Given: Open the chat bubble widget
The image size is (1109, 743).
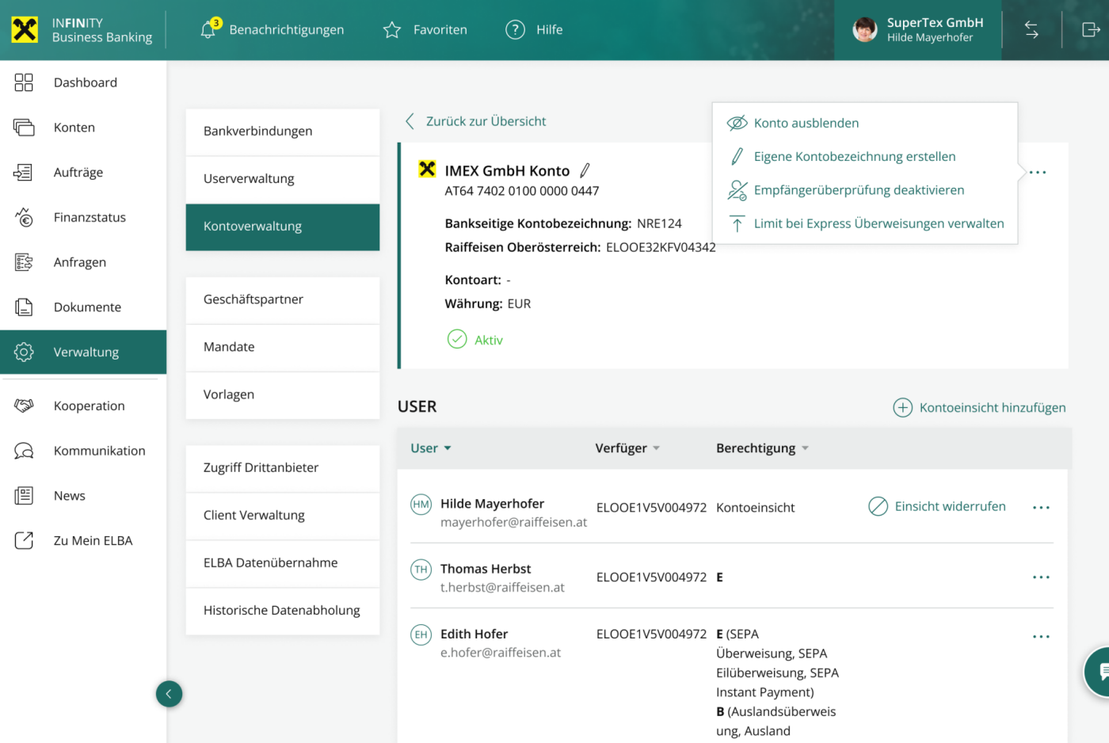Looking at the screenshot, I should click(x=1101, y=673).
